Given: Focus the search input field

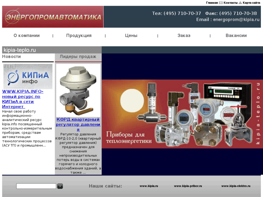Looking at the screenshot, I should [36, 186].
